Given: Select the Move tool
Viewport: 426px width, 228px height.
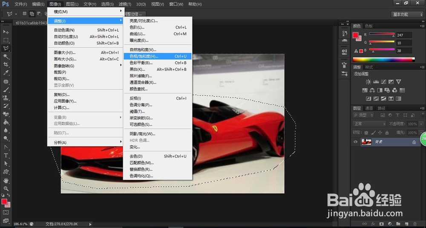Looking at the screenshot, I should [x=6, y=32].
